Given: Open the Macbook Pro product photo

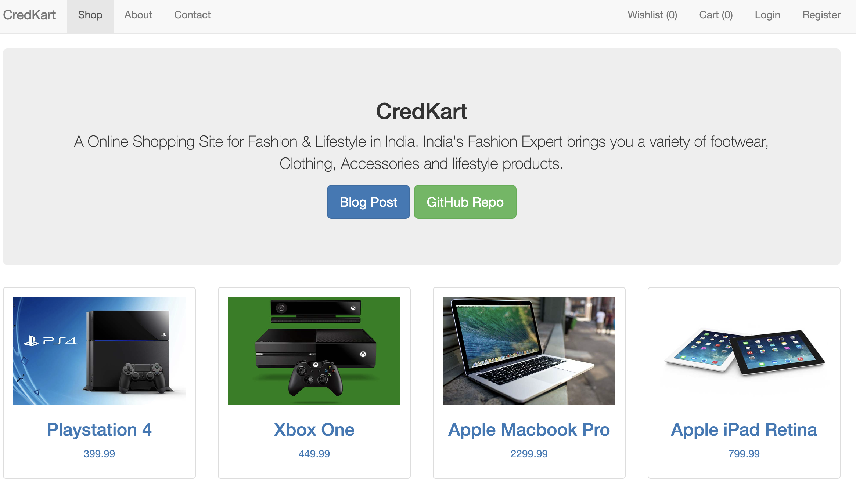Looking at the screenshot, I should (529, 351).
